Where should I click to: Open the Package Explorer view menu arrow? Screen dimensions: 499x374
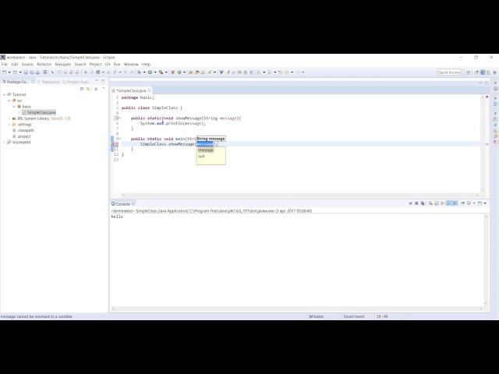104,88
